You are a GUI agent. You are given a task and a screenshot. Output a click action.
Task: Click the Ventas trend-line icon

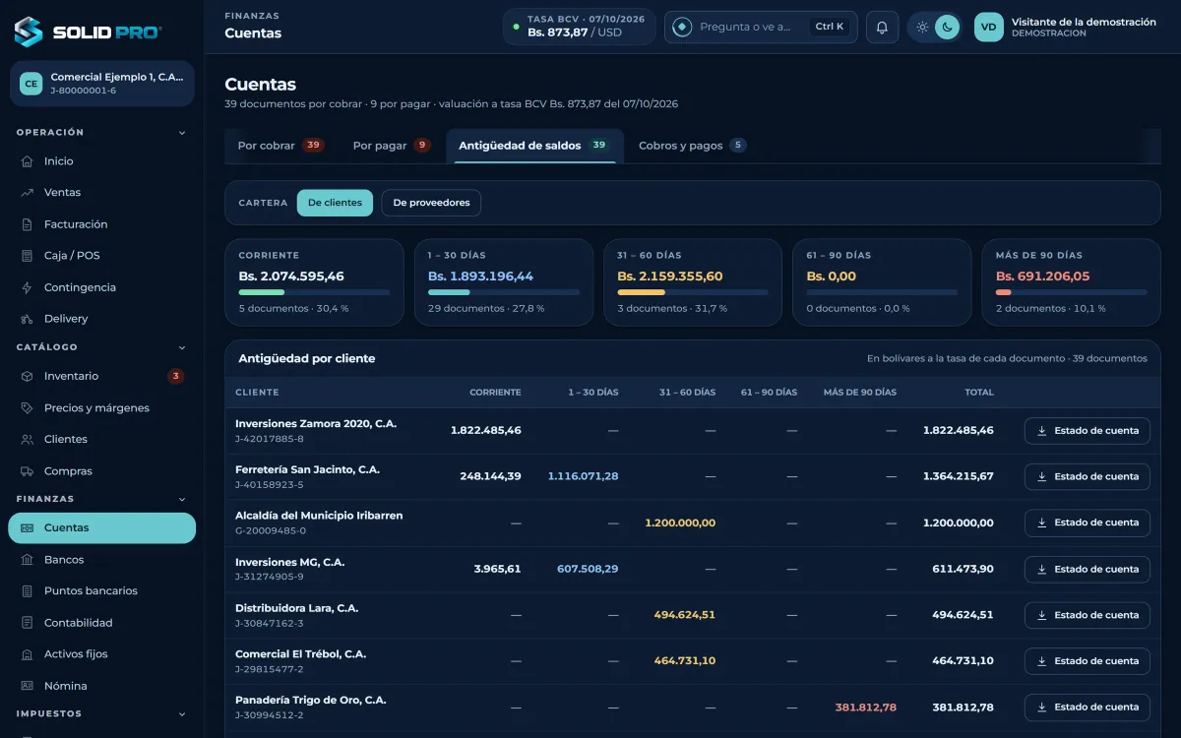point(27,193)
